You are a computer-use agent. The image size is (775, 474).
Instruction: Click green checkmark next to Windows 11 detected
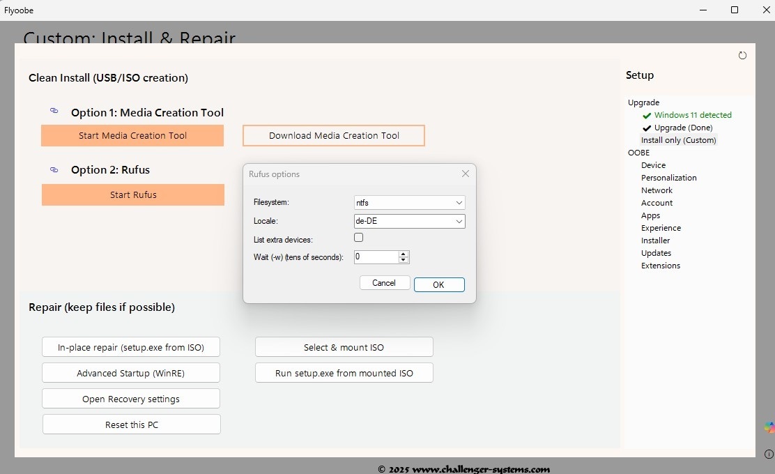click(647, 116)
